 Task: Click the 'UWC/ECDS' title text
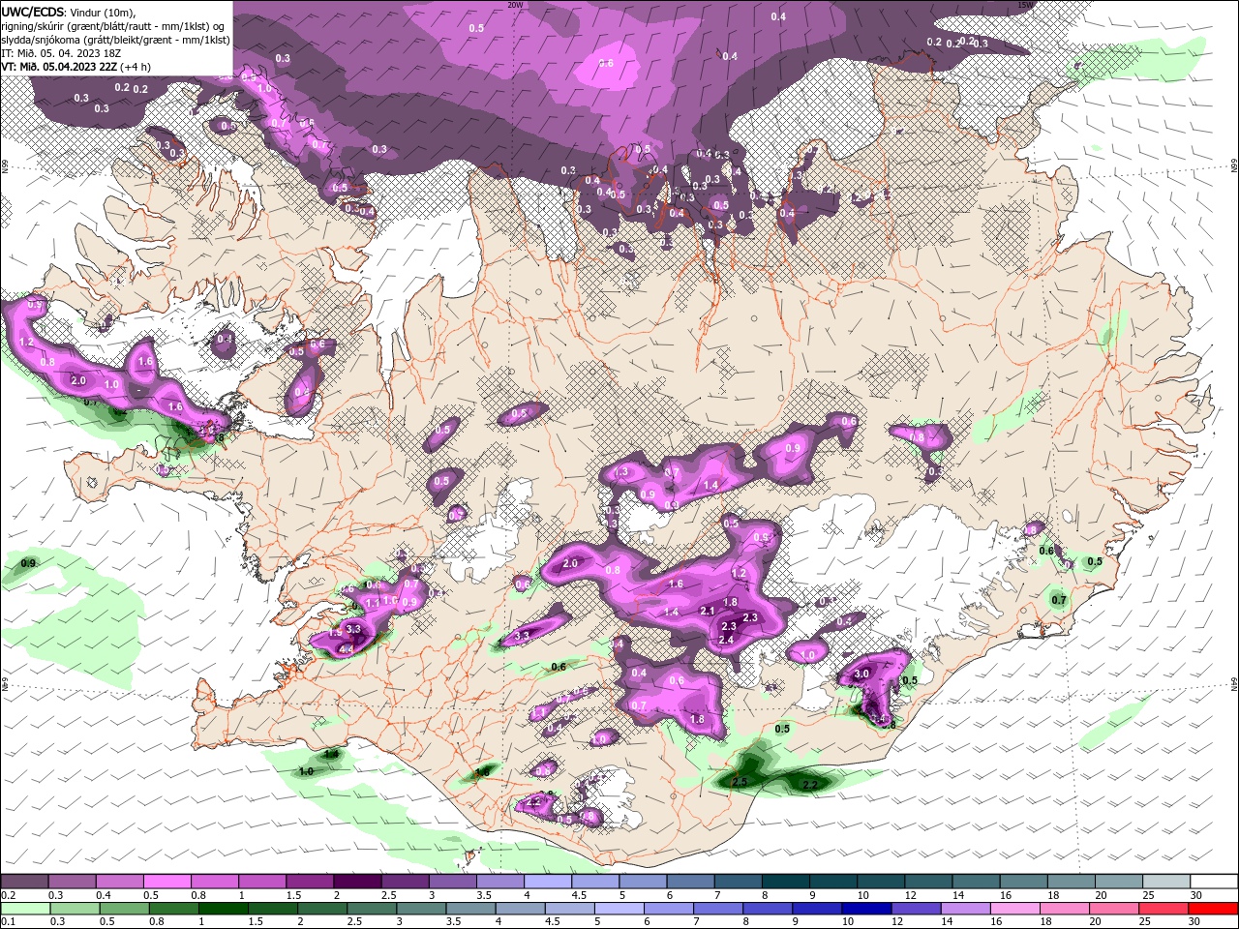(x=32, y=12)
